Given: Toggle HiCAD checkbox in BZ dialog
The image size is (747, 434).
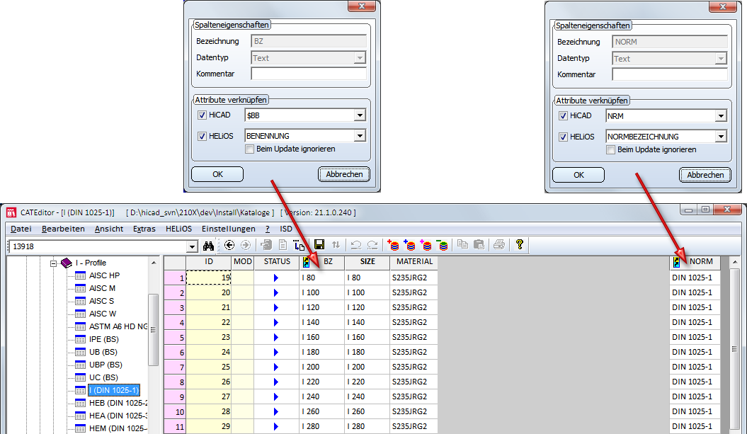Looking at the screenshot, I should pos(202,115).
